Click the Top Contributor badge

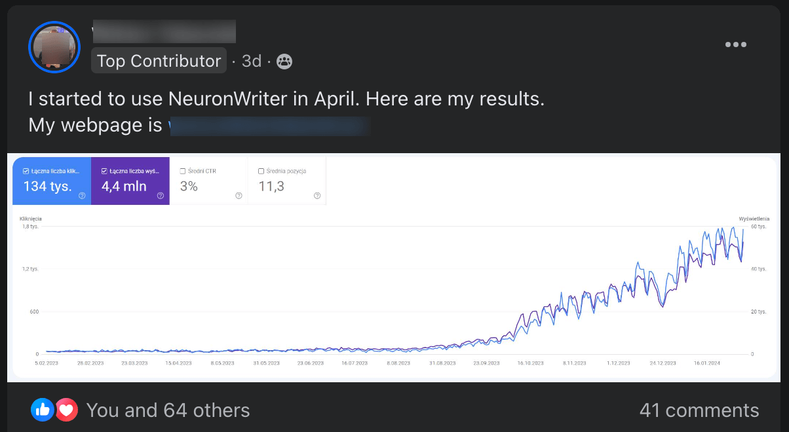pos(159,61)
